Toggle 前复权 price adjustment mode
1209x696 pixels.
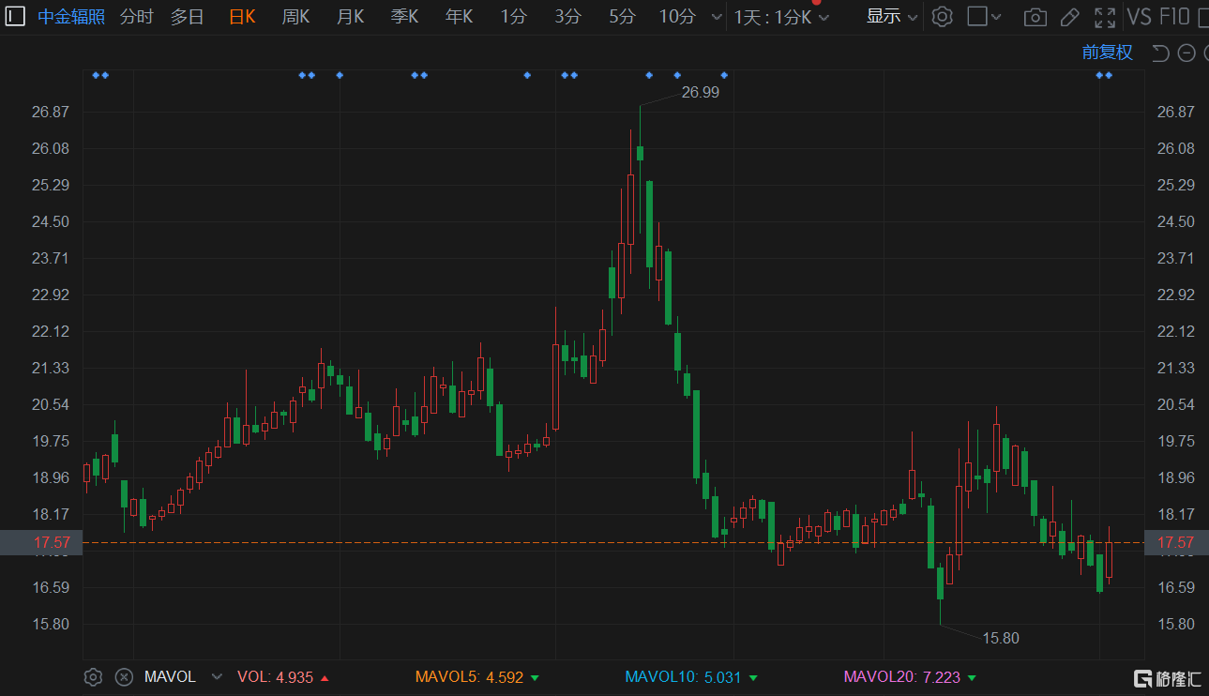1107,53
